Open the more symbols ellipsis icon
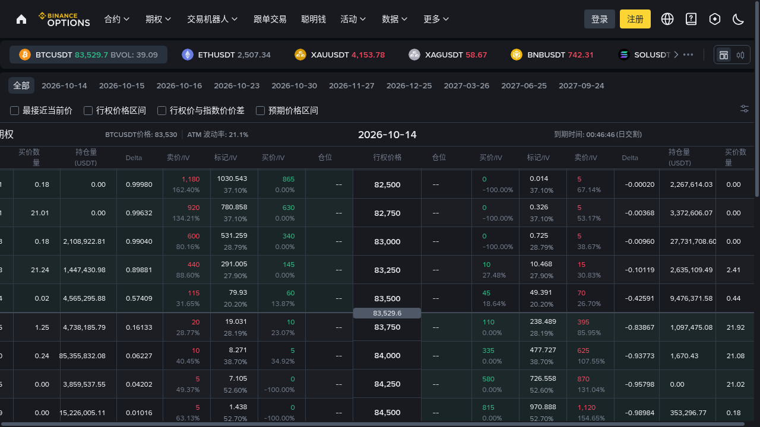Screen dimensions: 760x427 click(x=688, y=55)
